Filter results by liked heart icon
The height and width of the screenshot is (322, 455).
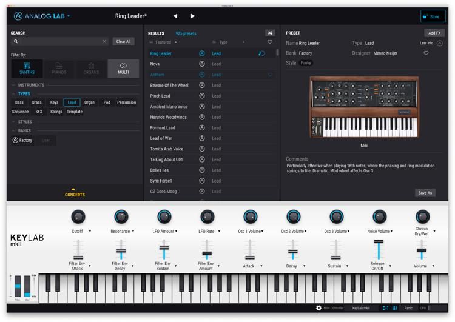pyautogui.click(x=270, y=42)
